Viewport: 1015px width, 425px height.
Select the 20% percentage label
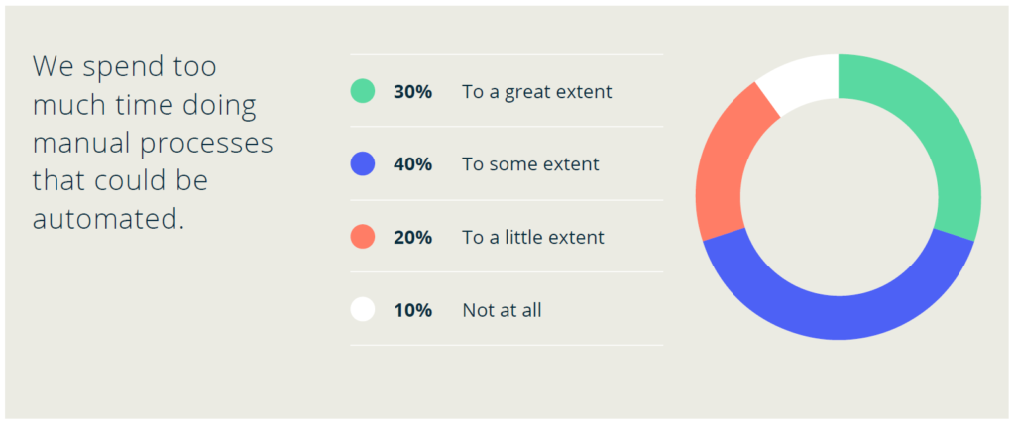(x=412, y=238)
